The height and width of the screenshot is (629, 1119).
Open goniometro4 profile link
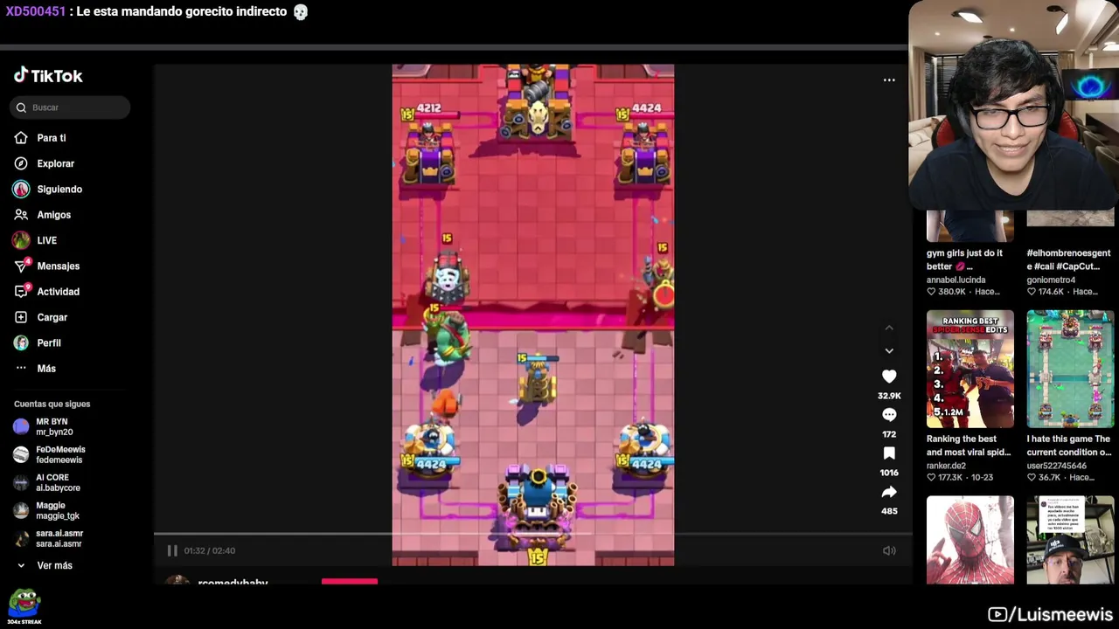click(1051, 280)
